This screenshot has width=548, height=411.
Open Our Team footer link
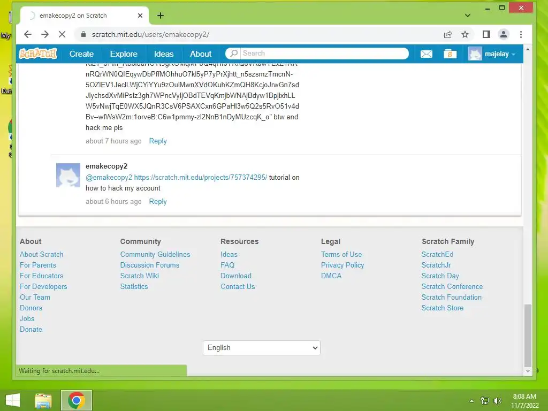35,297
